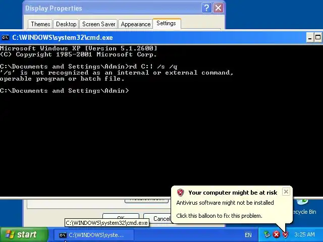Click the red shield icon in the balloon
Screen dimensions: 323x242
180,193
